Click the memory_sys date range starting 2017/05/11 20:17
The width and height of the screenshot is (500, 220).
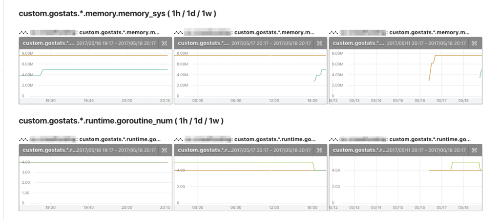click(426, 43)
